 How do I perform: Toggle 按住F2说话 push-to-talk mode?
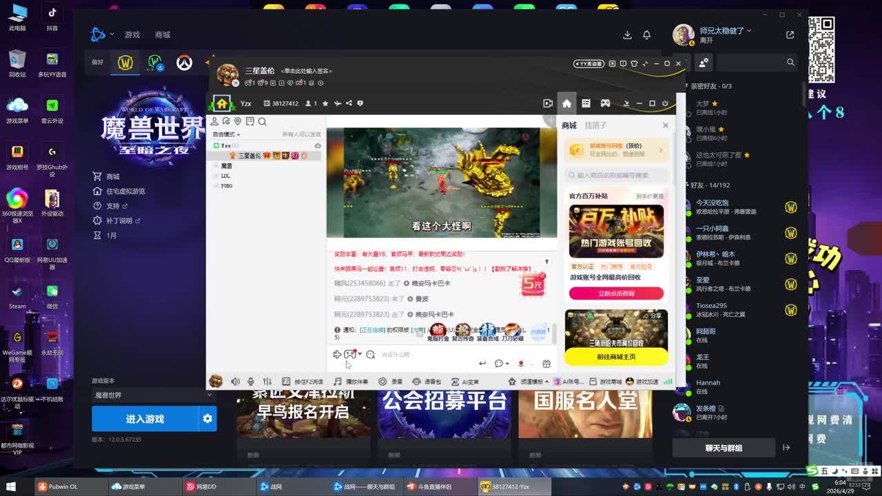point(302,382)
